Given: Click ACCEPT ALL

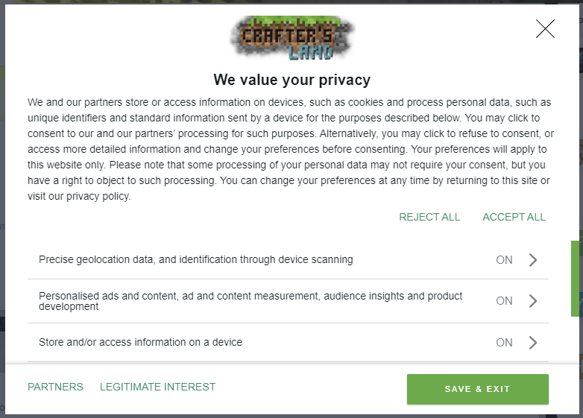Looking at the screenshot, I should pyautogui.click(x=514, y=217).
